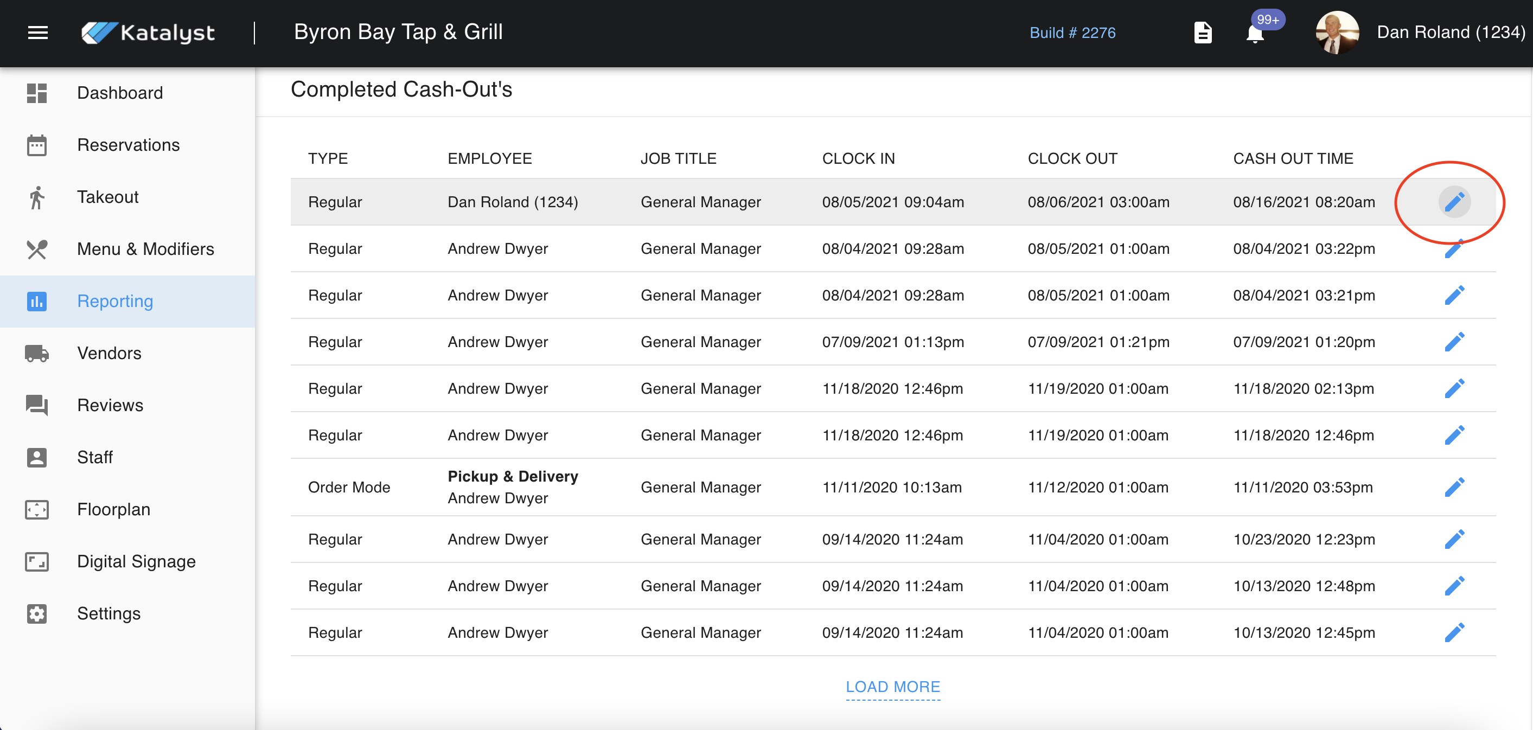The image size is (1533, 730).
Task: Open Digital Signage from sidebar
Action: 136,561
